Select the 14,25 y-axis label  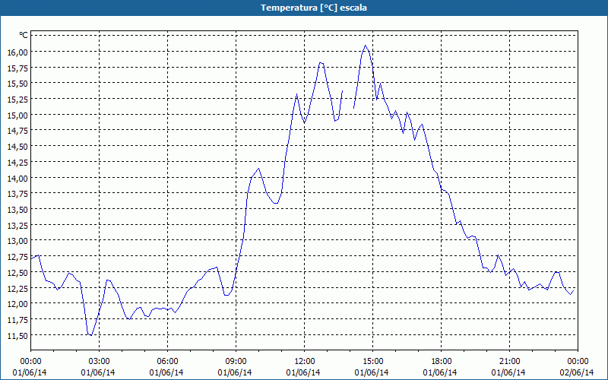pyautogui.click(x=17, y=162)
